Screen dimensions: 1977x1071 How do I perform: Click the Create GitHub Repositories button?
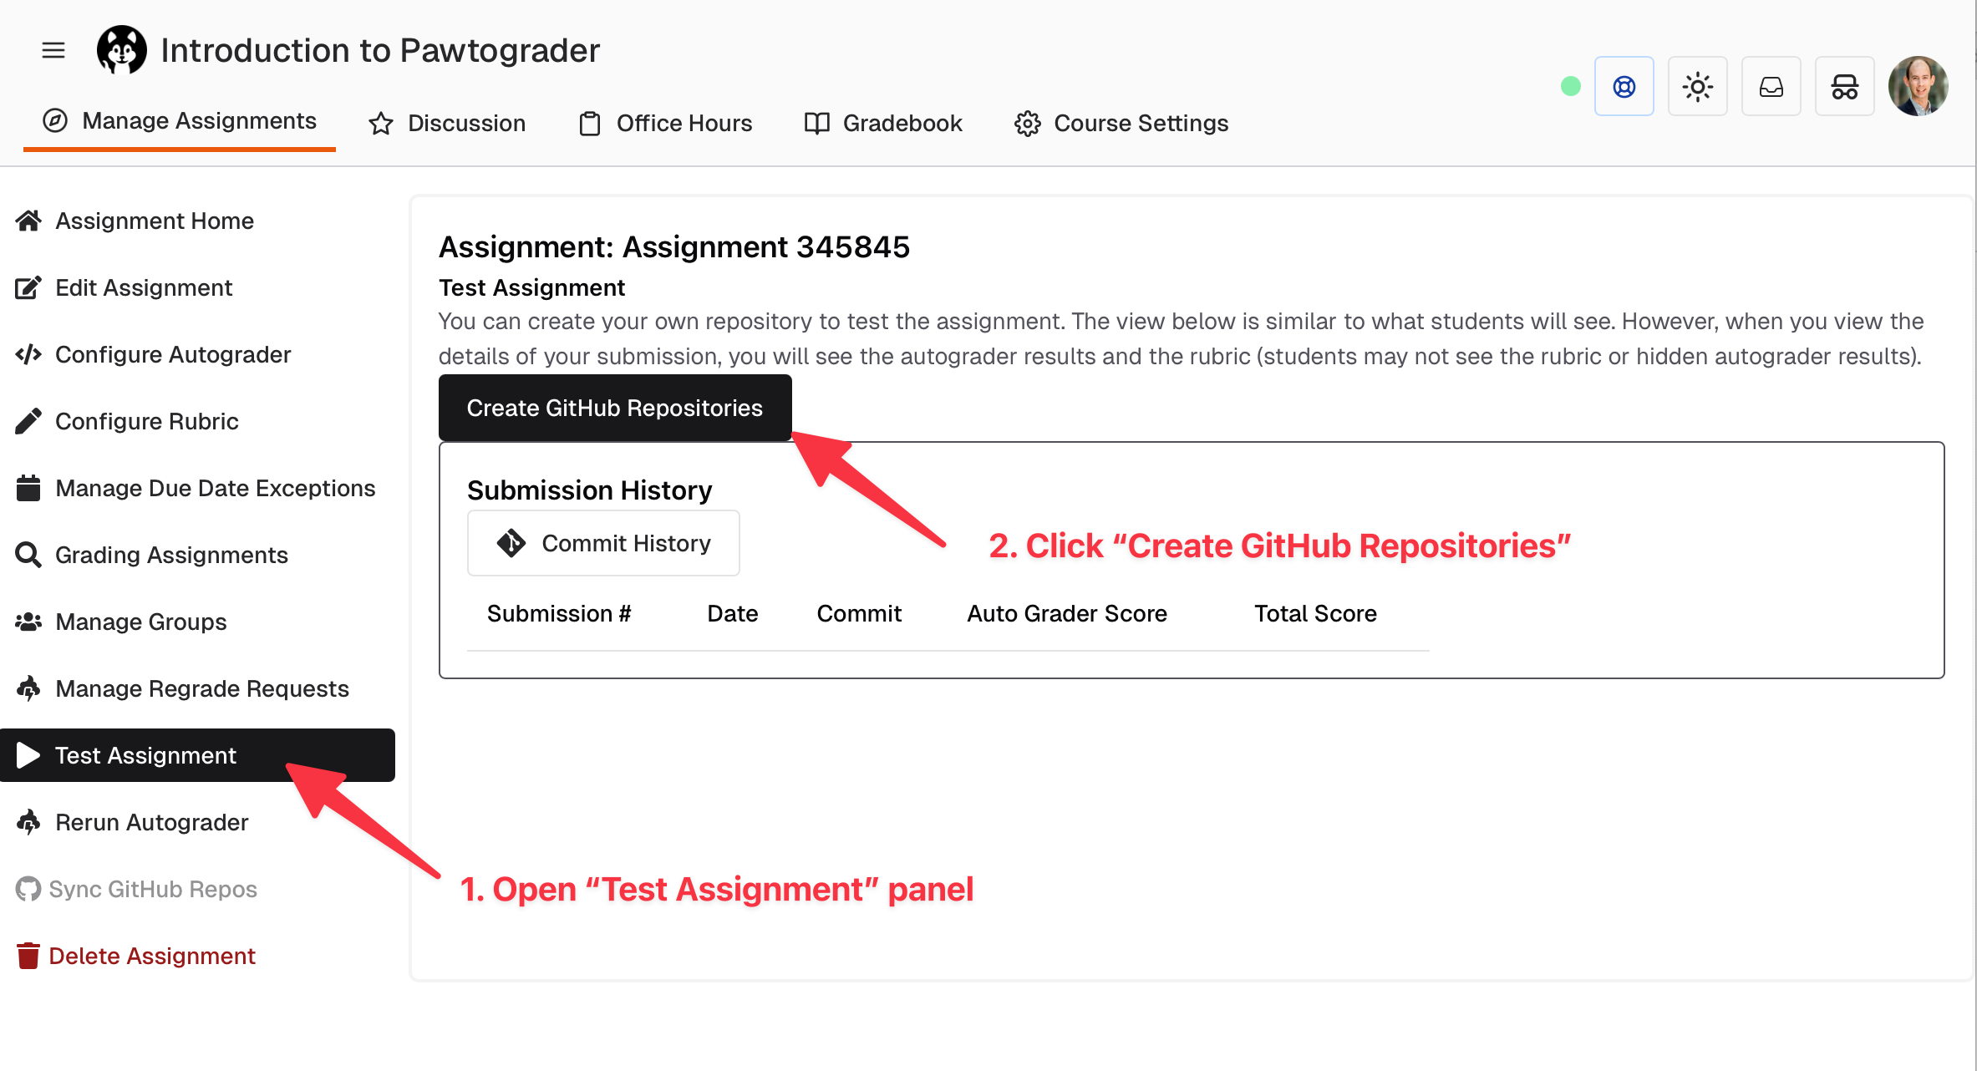[615, 408]
